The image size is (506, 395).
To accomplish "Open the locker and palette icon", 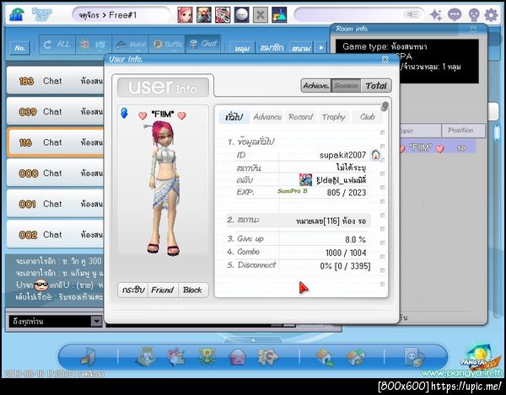I will pyautogui.click(x=414, y=357).
